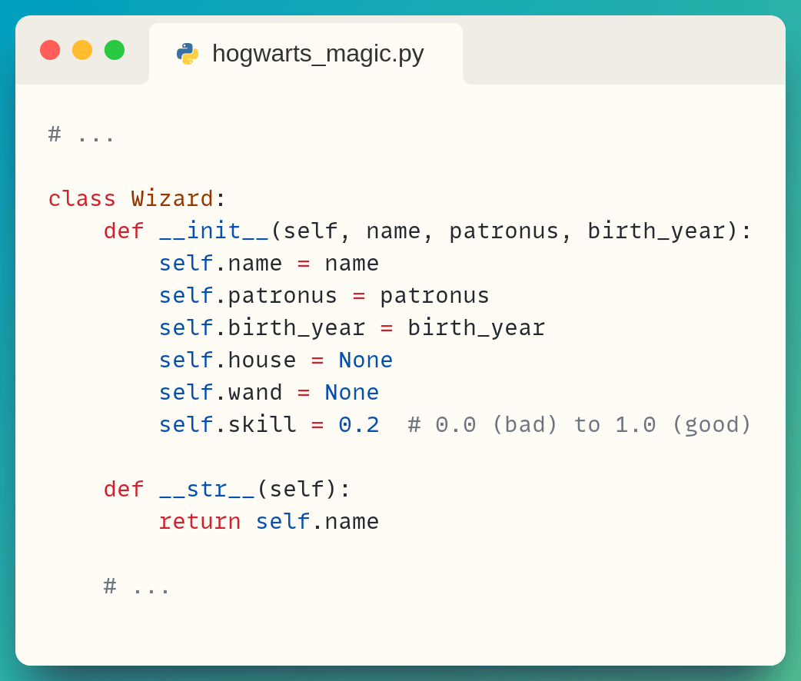The image size is (801, 681).
Task: Click the yellow minimize window button
Action: (x=82, y=50)
